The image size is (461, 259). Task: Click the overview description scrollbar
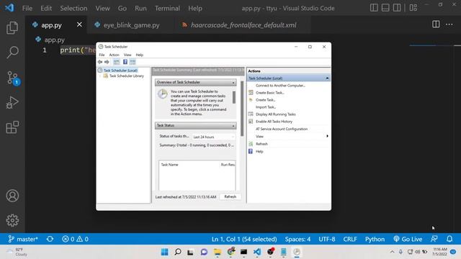tap(234, 97)
